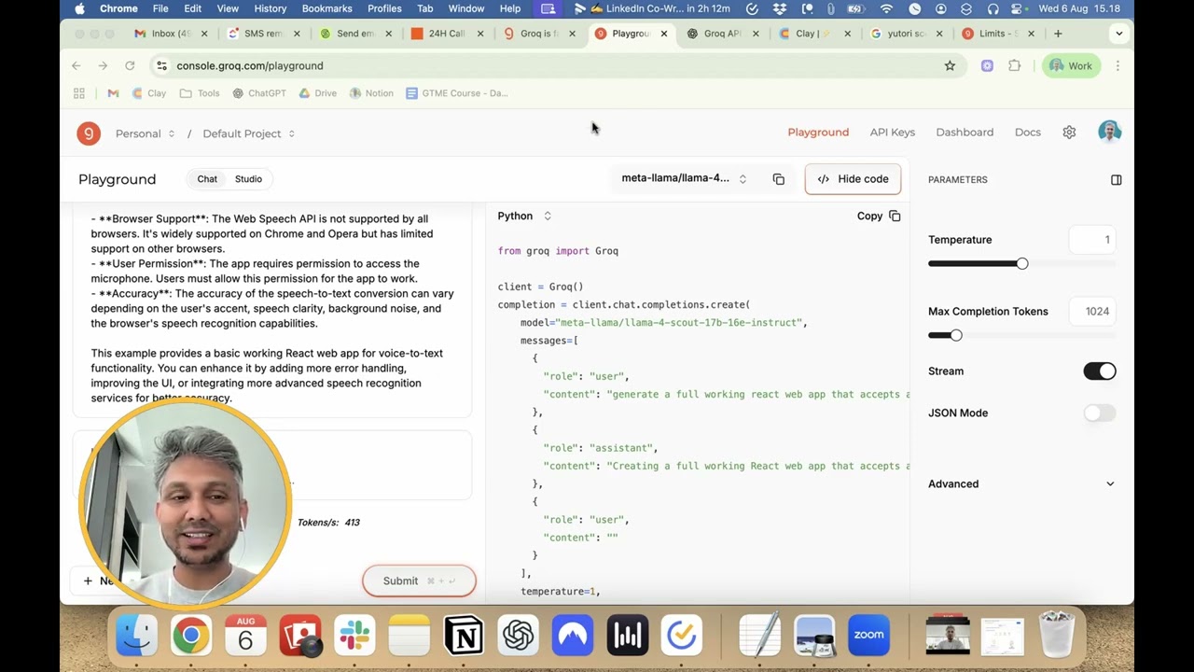Click the Dropbox menu bar icon
The image size is (1194, 672).
point(780,8)
